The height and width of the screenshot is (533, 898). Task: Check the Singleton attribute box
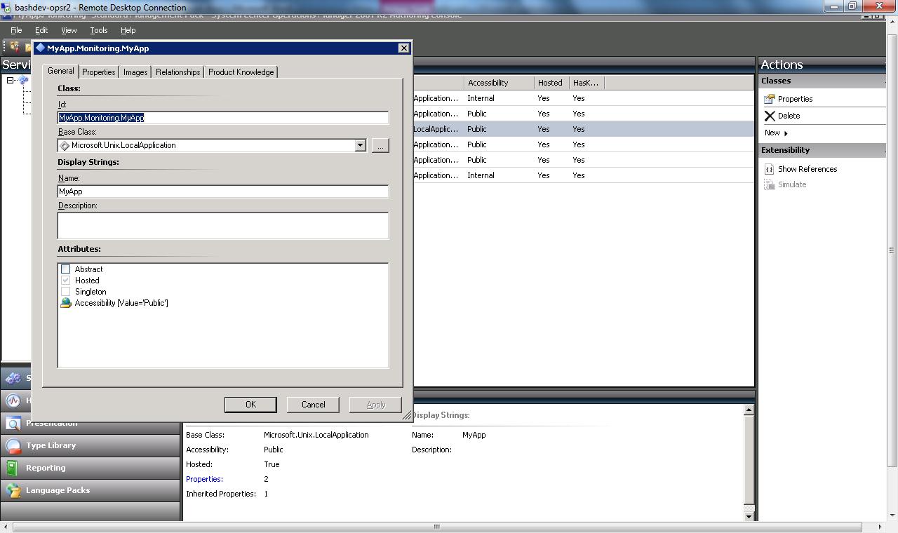click(x=66, y=292)
